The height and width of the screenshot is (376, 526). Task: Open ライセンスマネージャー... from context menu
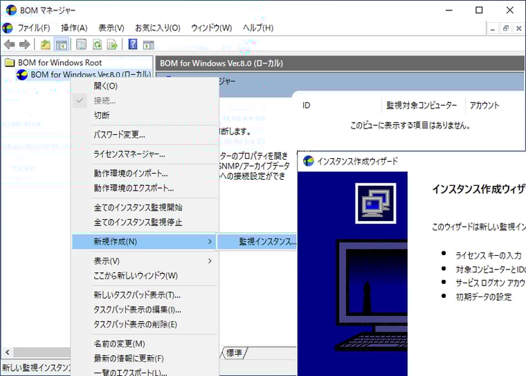click(x=145, y=154)
